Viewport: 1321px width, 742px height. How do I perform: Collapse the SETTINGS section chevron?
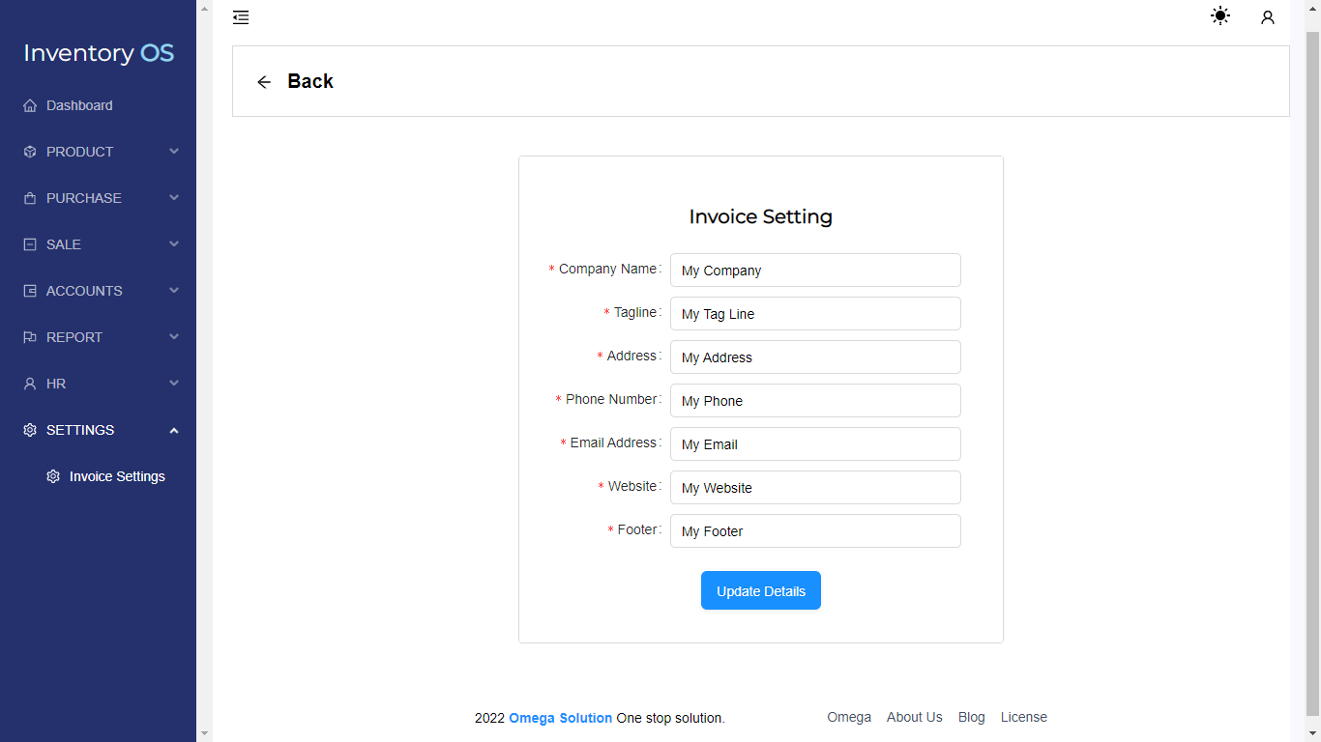(x=173, y=430)
